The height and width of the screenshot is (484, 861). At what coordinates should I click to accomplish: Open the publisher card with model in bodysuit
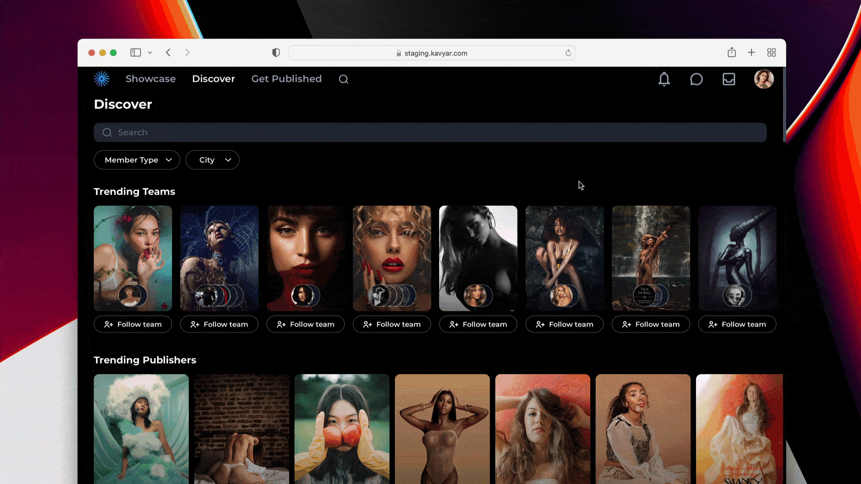click(x=442, y=429)
